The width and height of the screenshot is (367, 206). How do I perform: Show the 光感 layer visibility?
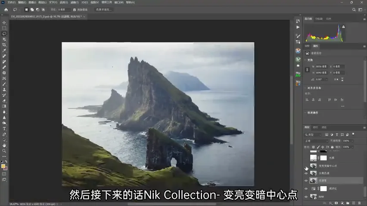tap(306, 158)
